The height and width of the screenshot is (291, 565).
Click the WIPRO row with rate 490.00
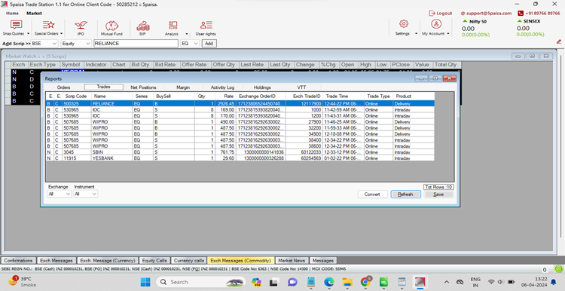240,122
